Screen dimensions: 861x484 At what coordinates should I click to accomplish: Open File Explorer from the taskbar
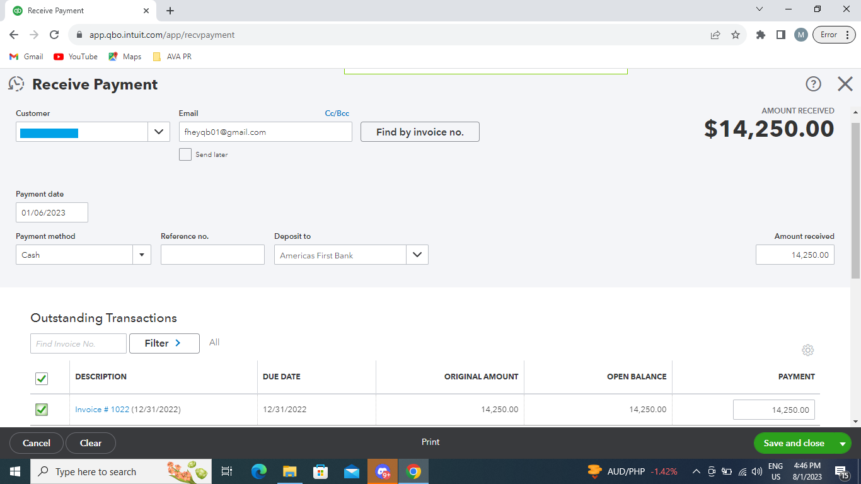click(x=290, y=471)
